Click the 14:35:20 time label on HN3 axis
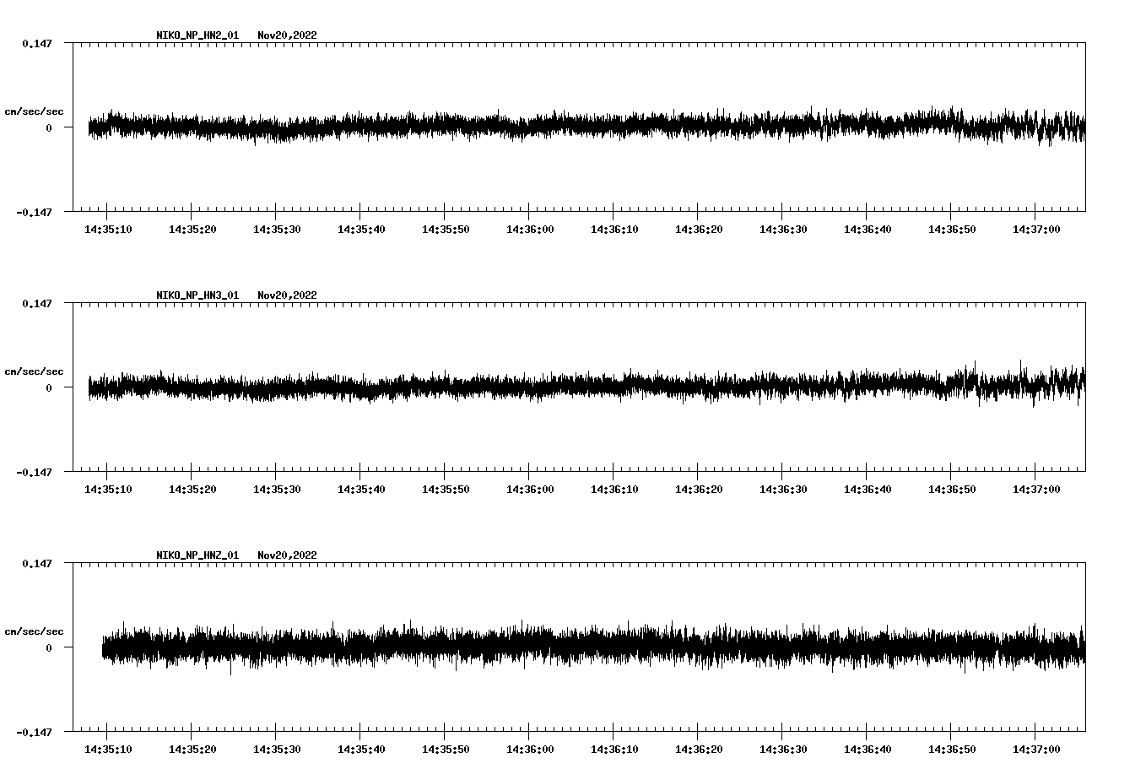This screenshot has width=1146, height=780. click(192, 490)
